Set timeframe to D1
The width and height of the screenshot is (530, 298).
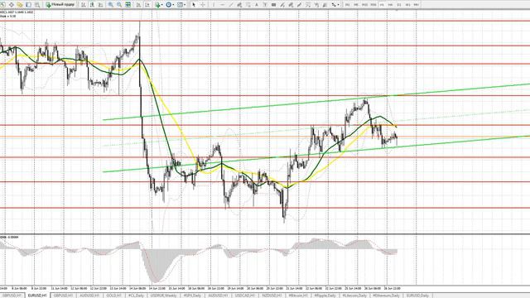click(x=399, y=5)
